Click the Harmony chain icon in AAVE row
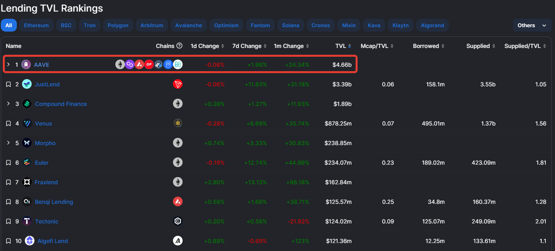Screen dimensions: 555x251 (x=178, y=65)
